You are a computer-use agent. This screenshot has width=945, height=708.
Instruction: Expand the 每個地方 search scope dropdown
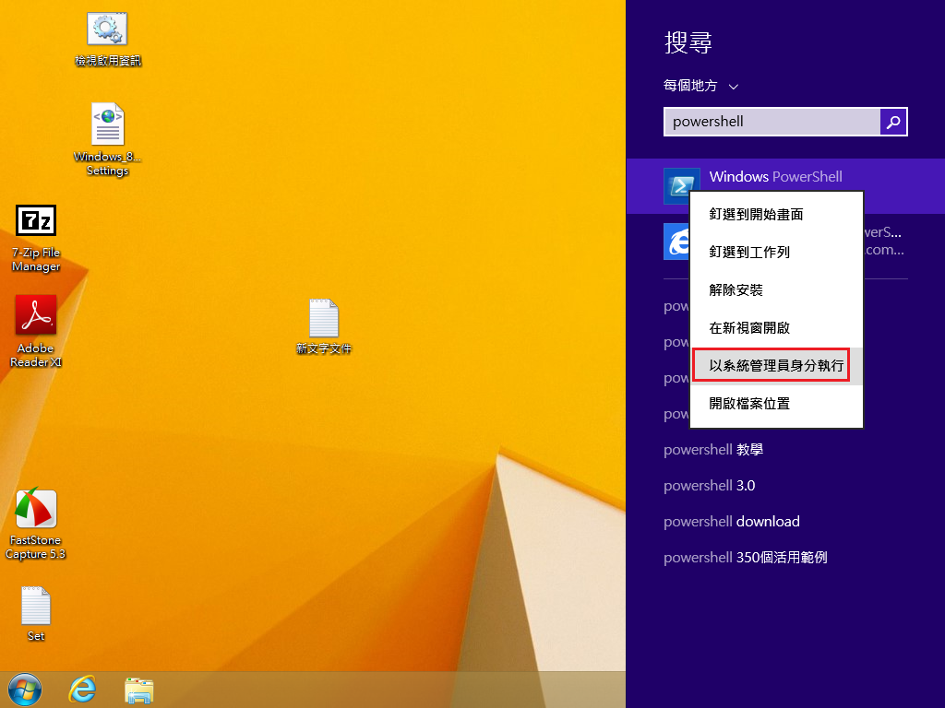[x=701, y=86]
